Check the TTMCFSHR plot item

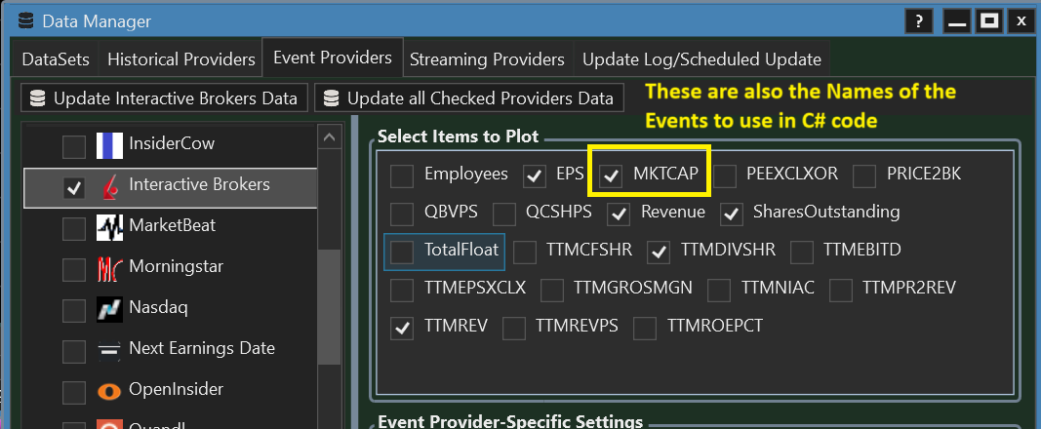(525, 252)
